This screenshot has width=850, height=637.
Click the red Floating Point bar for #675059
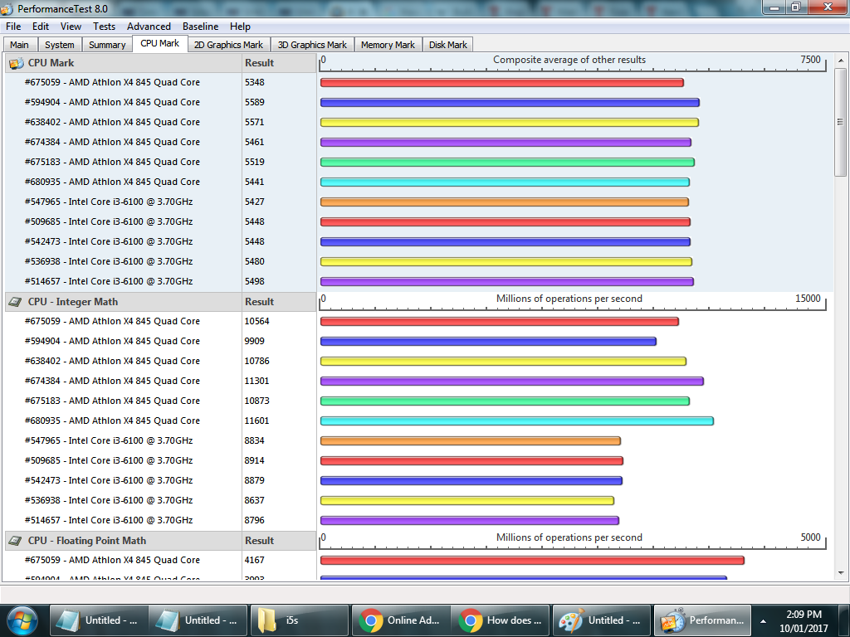point(532,560)
